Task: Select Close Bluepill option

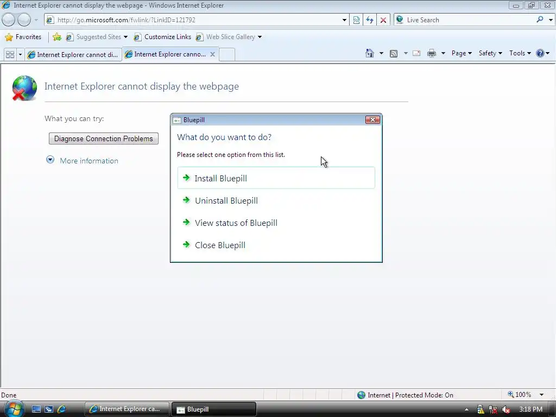Action: tap(276, 245)
